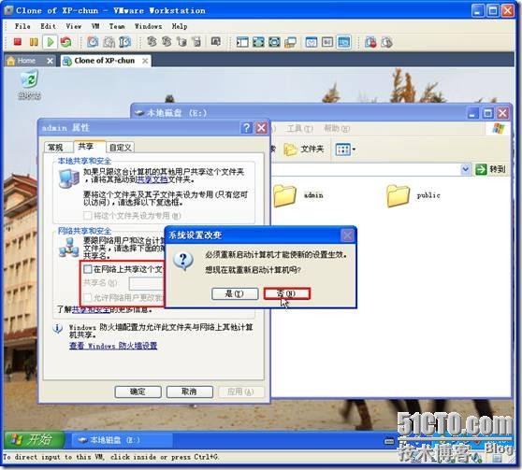This screenshot has height=470, width=522.
Task: Click the 文件夹 Folders toolbar button
Action: click(304, 150)
